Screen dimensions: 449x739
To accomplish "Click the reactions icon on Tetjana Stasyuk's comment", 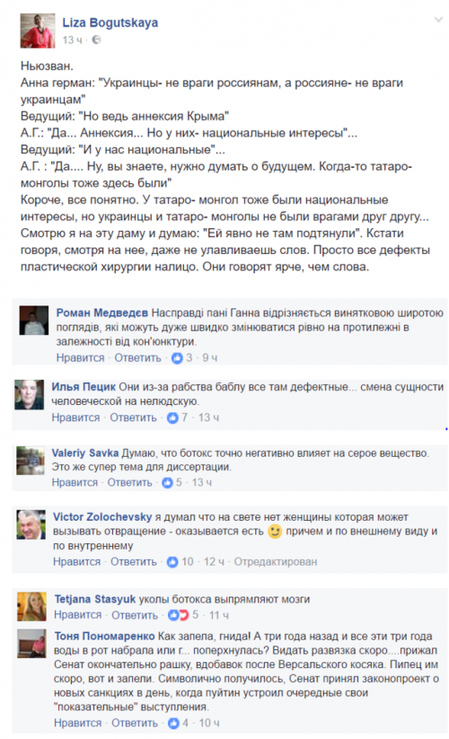I will [x=178, y=615].
